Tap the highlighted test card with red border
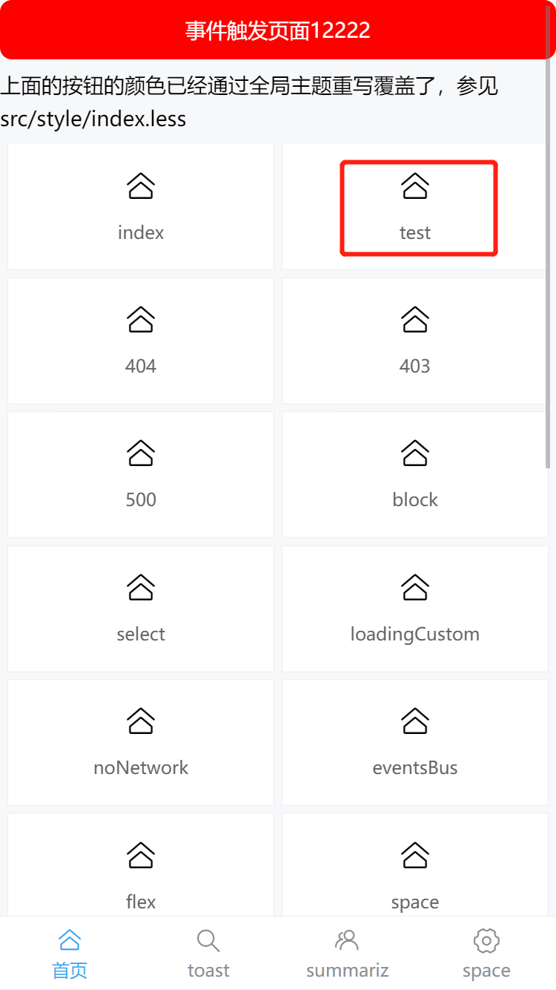This screenshot has width=556, height=990. point(418,208)
